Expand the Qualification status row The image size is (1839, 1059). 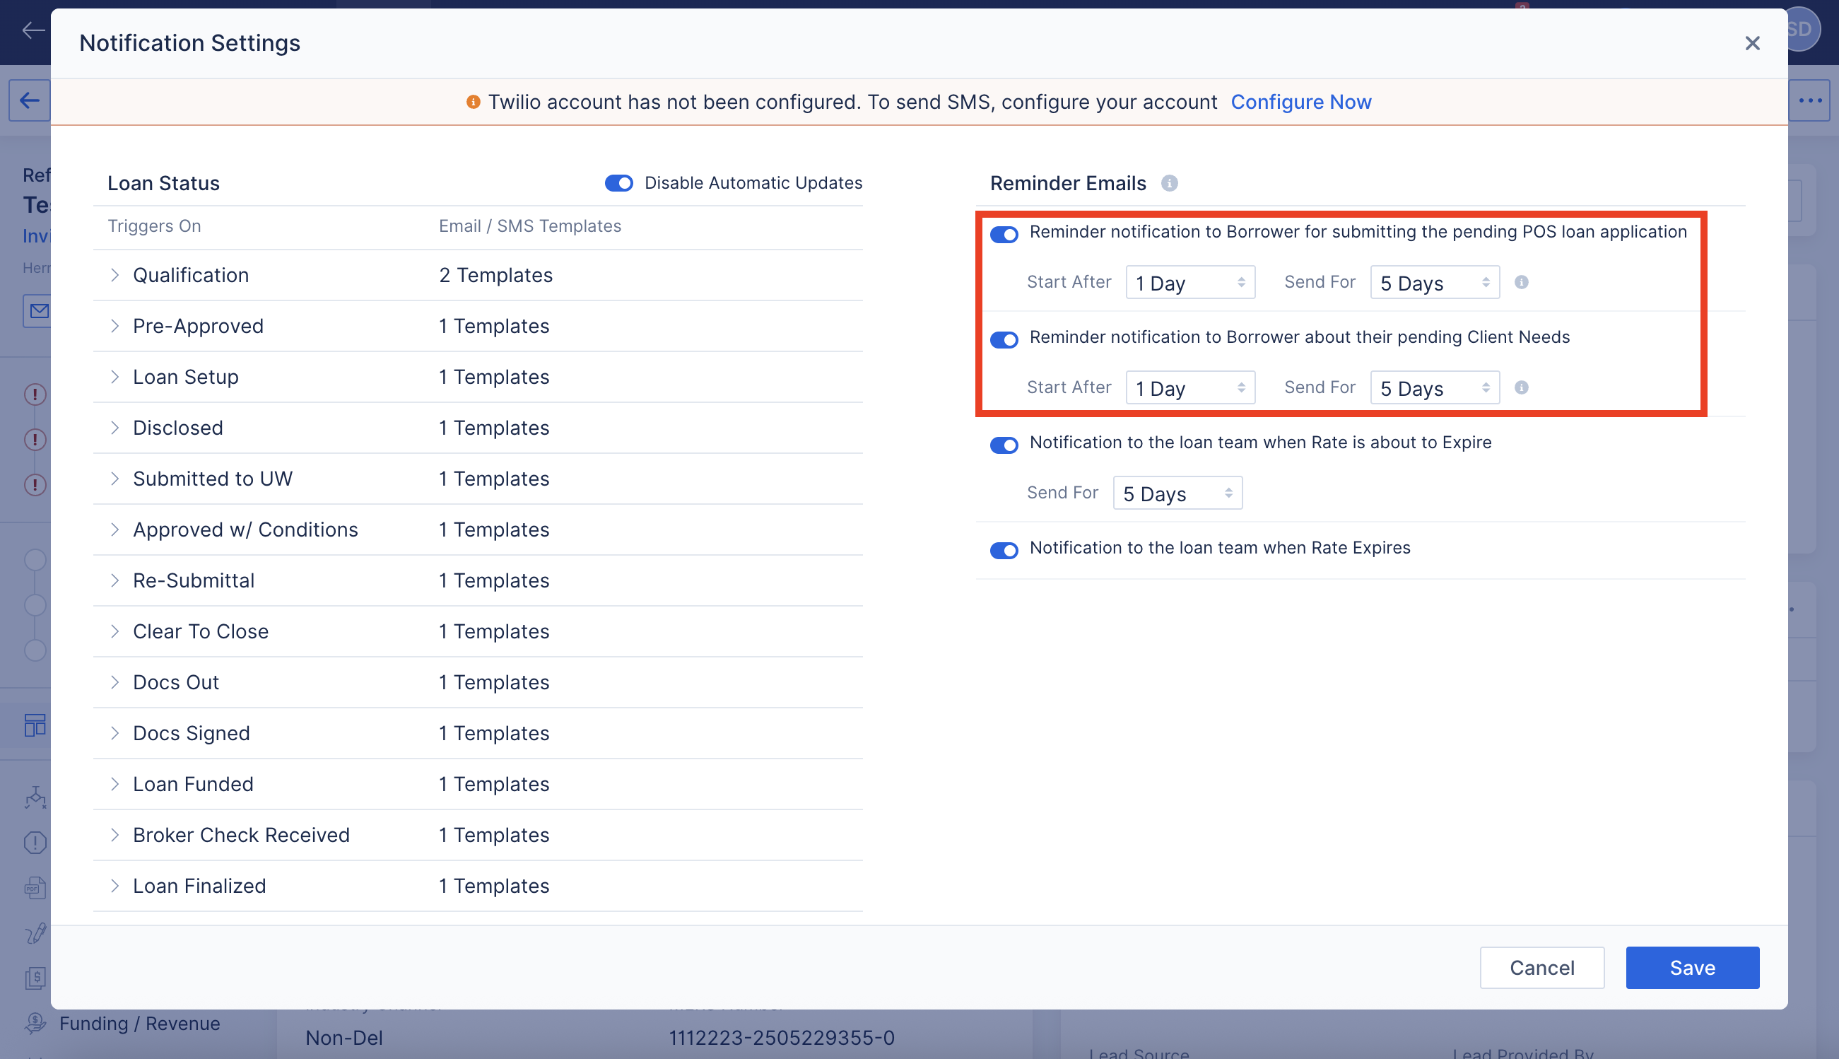[x=115, y=275]
